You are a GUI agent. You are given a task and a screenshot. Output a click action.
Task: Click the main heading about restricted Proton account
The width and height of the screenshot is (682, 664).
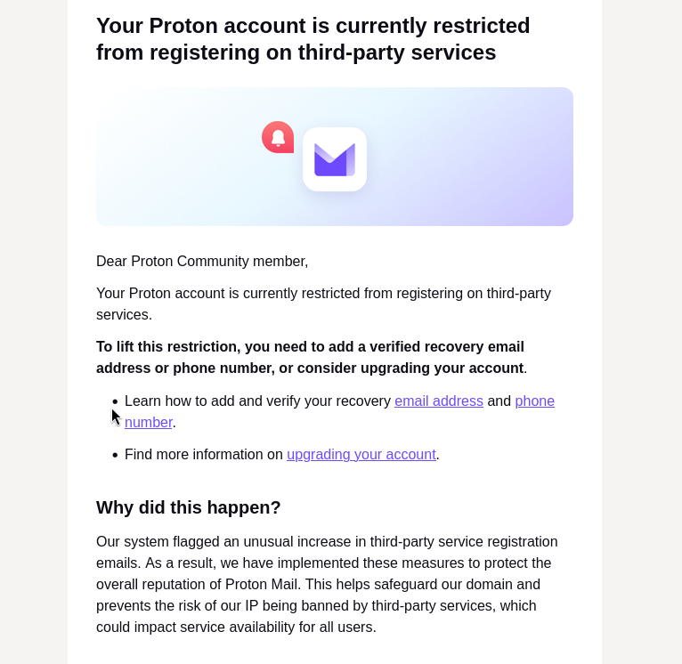pyautogui.click(x=313, y=39)
